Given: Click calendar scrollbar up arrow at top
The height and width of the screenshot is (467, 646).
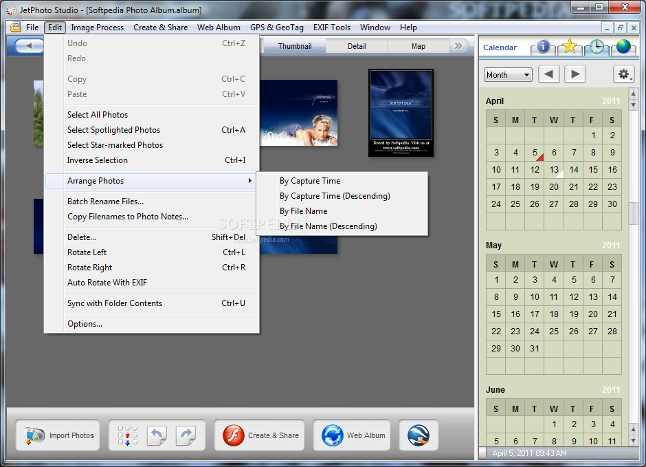Looking at the screenshot, I should tap(634, 94).
